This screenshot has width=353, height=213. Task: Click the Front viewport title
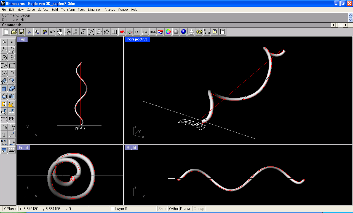(x=23, y=148)
